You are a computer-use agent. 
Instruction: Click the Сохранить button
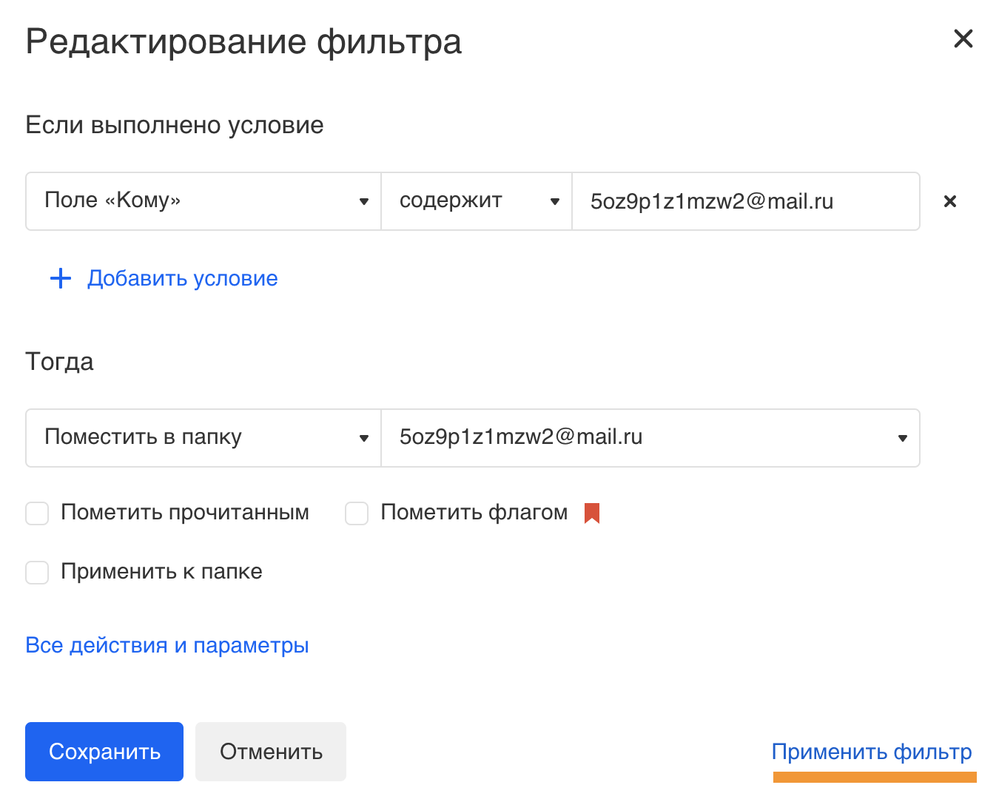(104, 752)
